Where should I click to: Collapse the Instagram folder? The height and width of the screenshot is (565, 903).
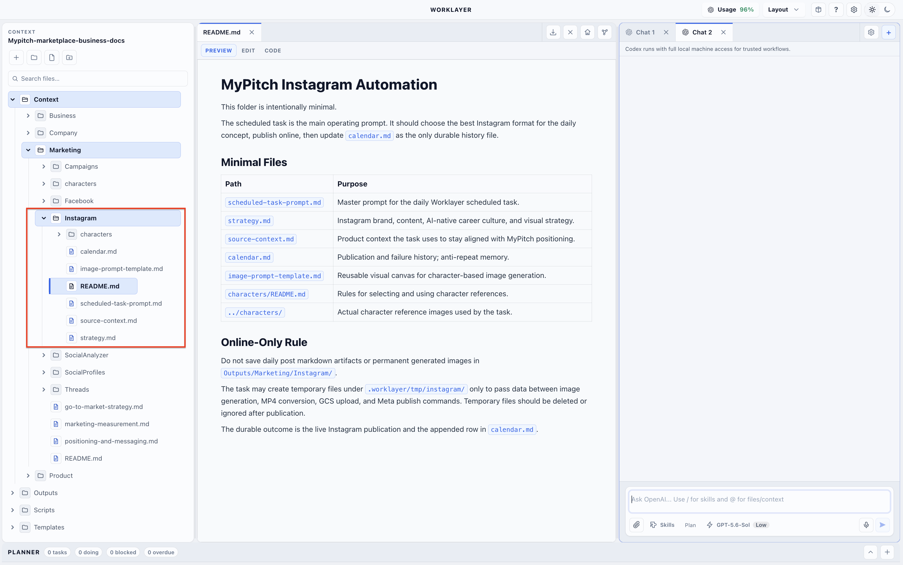pyautogui.click(x=44, y=218)
